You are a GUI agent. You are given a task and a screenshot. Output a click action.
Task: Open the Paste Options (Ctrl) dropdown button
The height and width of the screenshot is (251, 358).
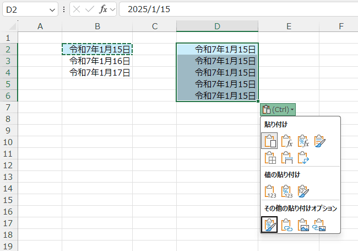pos(278,109)
